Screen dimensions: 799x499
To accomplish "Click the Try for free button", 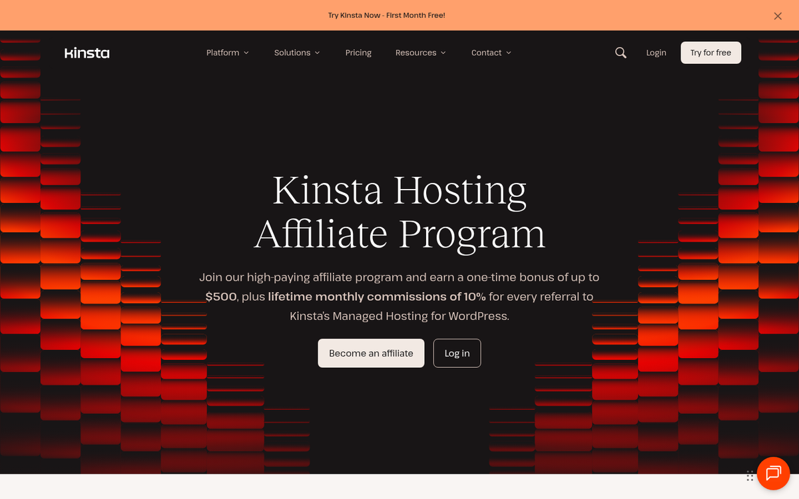I will click(710, 53).
